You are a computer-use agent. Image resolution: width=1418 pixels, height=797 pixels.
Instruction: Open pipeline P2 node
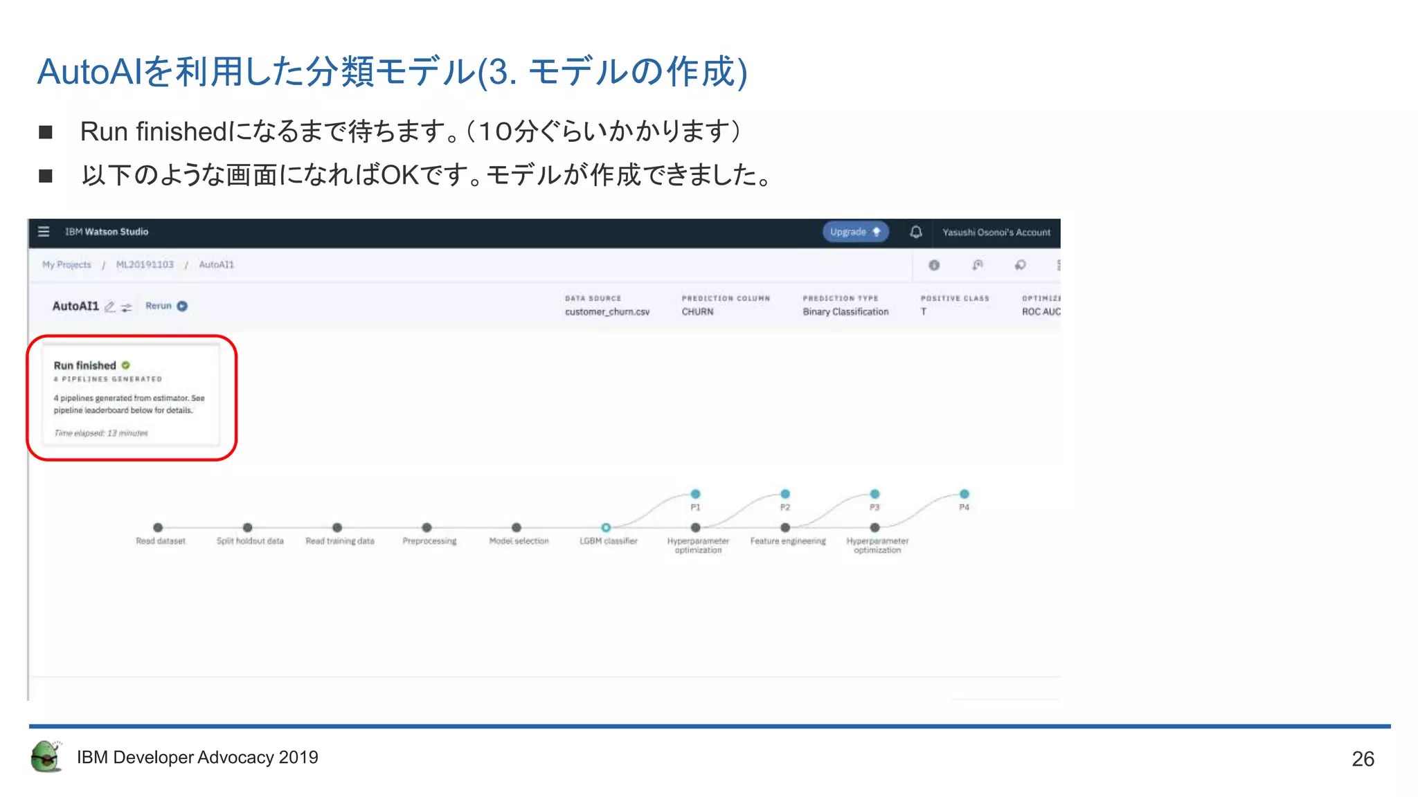[785, 494]
